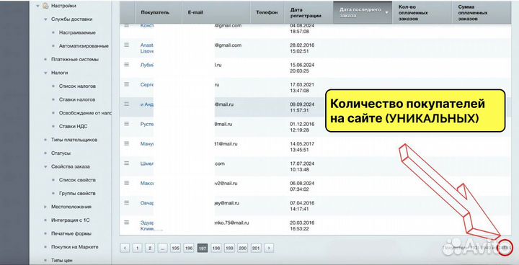Open row menu for buyer registered 15.06.2024
The image size is (519, 265).
pos(126,65)
